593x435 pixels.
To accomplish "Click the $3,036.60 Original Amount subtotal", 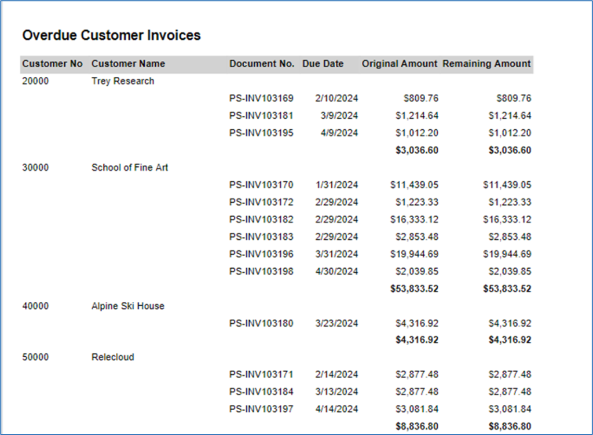I will pos(416,151).
